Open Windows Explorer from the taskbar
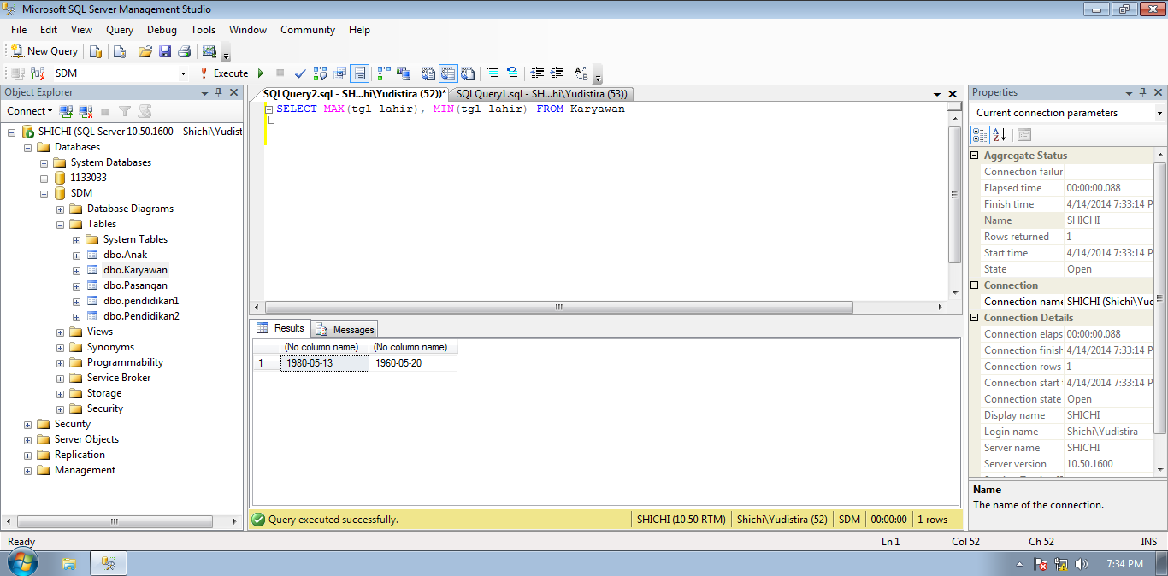 tap(69, 564)
